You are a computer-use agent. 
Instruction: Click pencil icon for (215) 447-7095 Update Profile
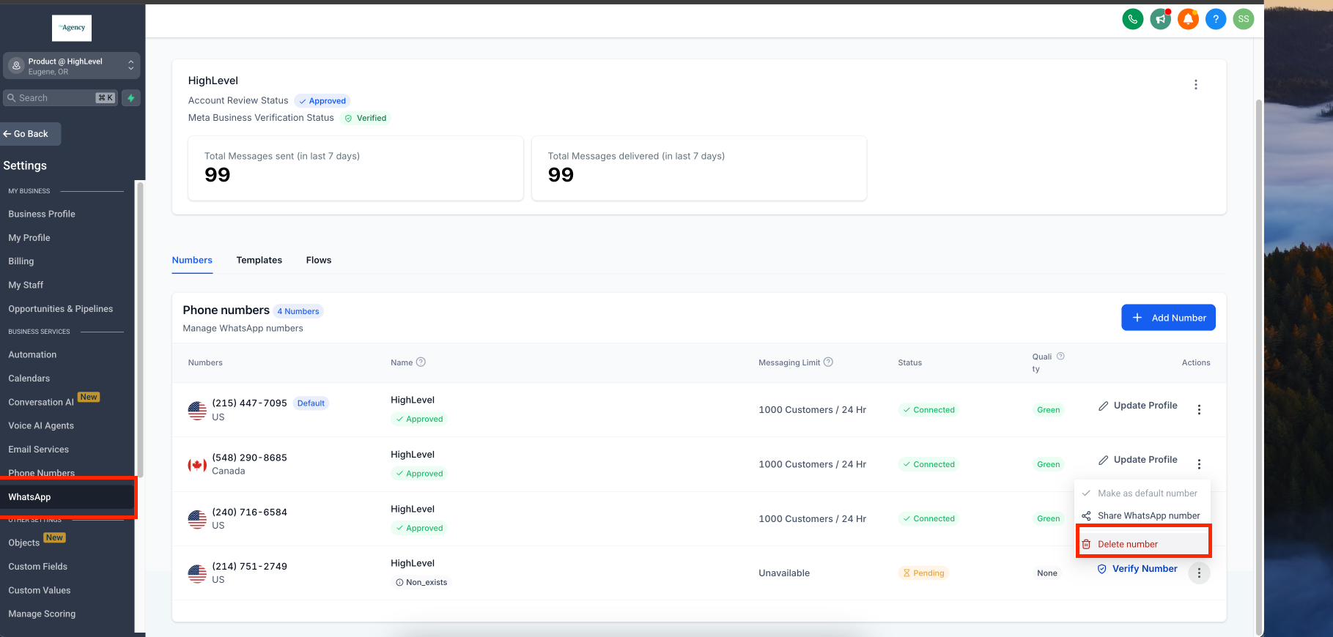pos(1103,406)
